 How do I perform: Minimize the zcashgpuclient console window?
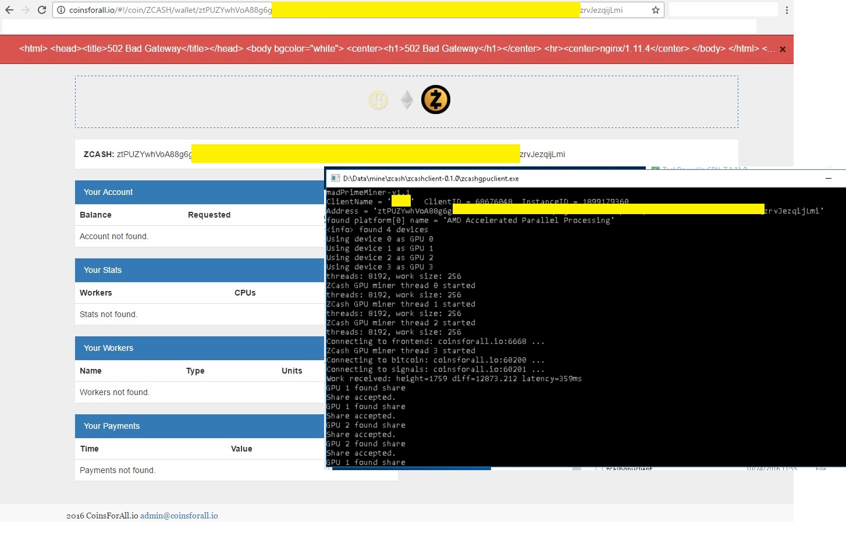tap(829, 179)
